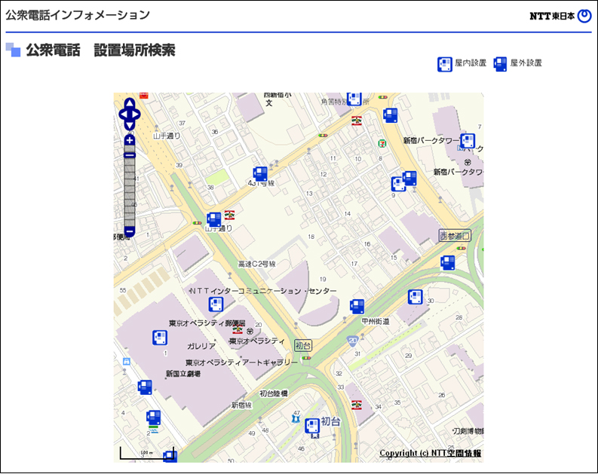
Task: Click the 公衆電話 設置場所検索 heading
Action: click(101, 50)
